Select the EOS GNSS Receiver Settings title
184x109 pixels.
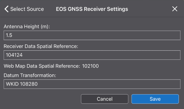point(92,9)
